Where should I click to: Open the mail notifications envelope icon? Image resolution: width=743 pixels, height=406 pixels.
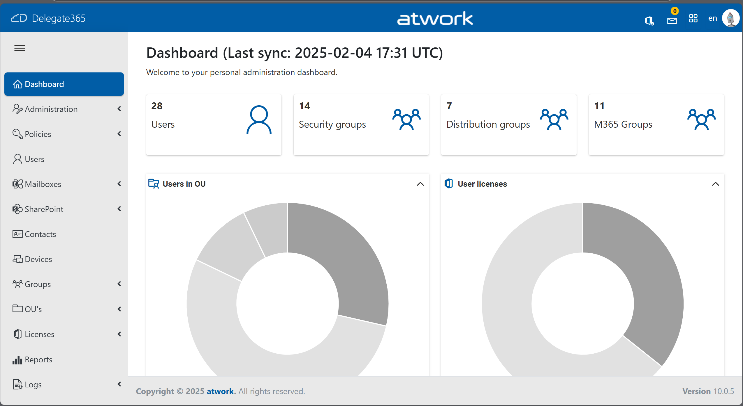click(672, 21)
